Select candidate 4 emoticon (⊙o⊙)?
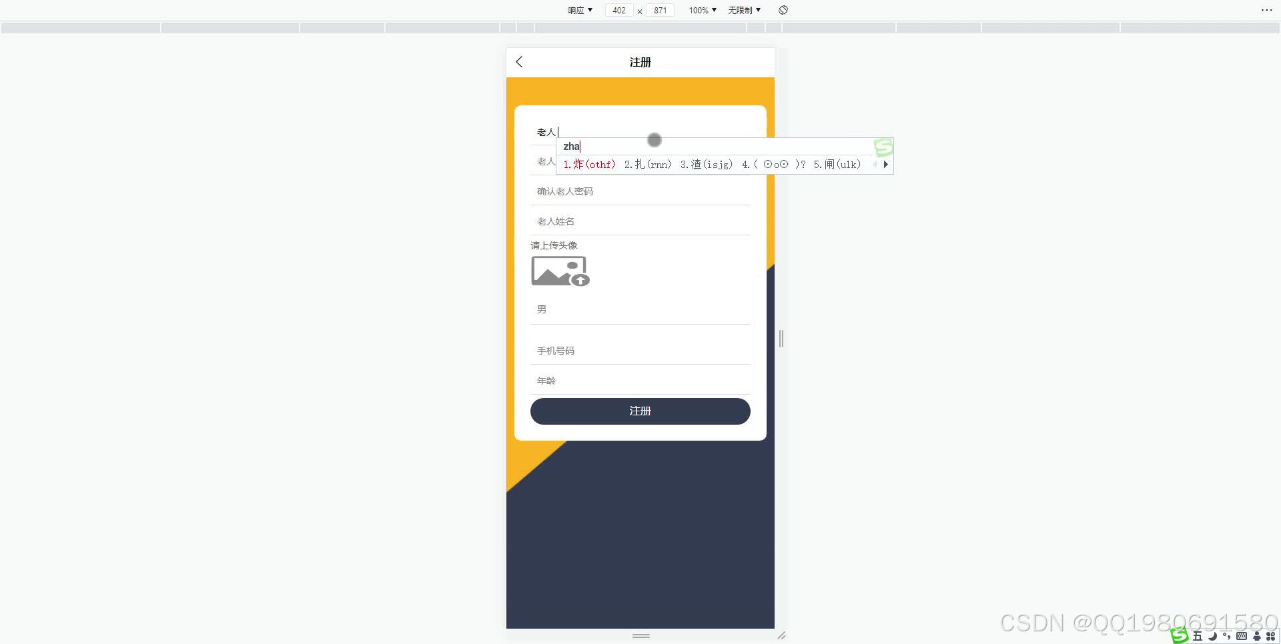 [774, 164]
